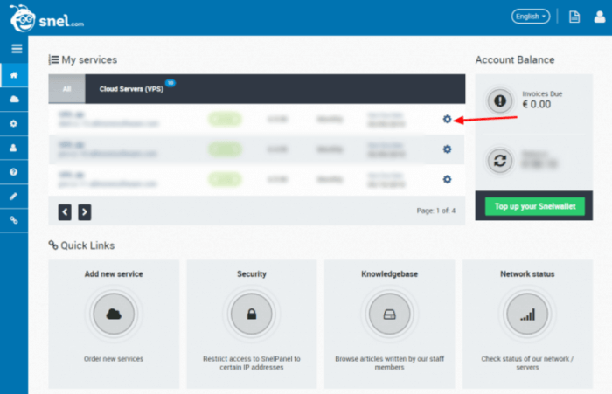
Task: Open the sidebar hamburger menu
Action: 15,49
